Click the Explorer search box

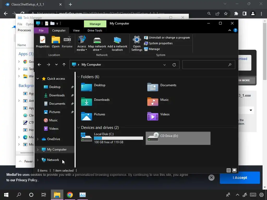pos(209,65)
